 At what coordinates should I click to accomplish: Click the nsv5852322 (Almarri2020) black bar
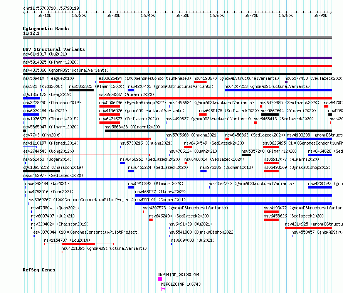(81, 90)
